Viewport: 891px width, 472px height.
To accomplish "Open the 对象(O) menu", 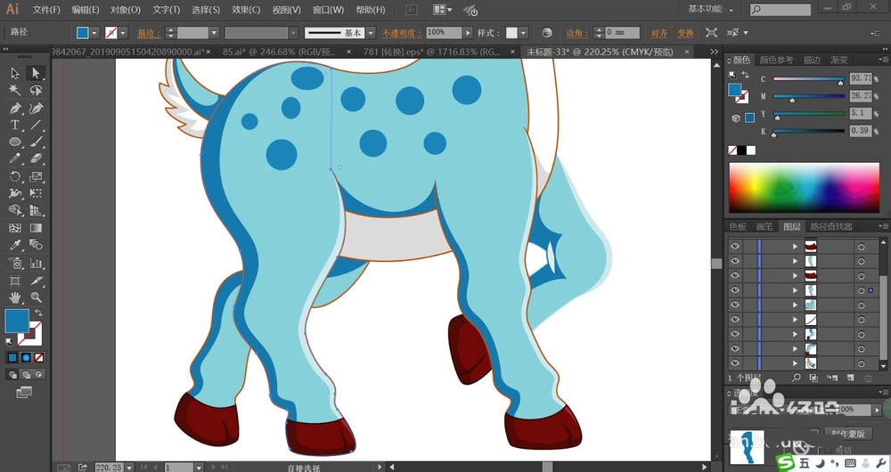I will [x=126, y=10].
